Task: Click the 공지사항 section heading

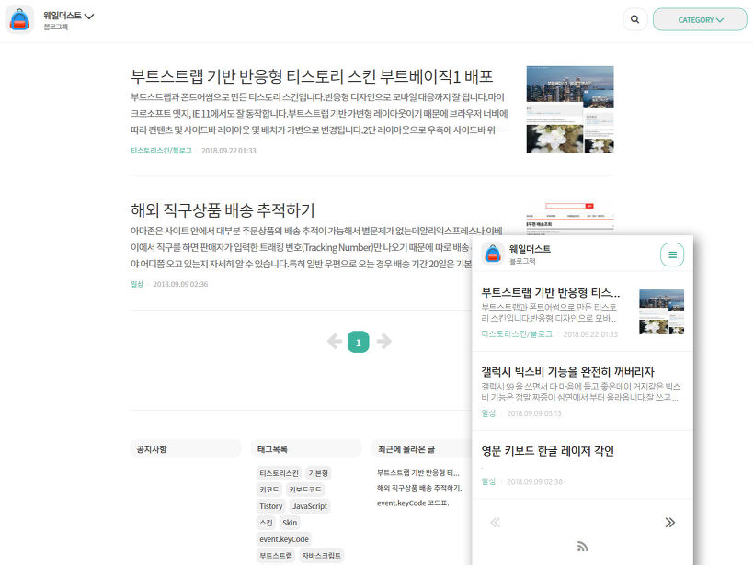Action: point(152,449)
